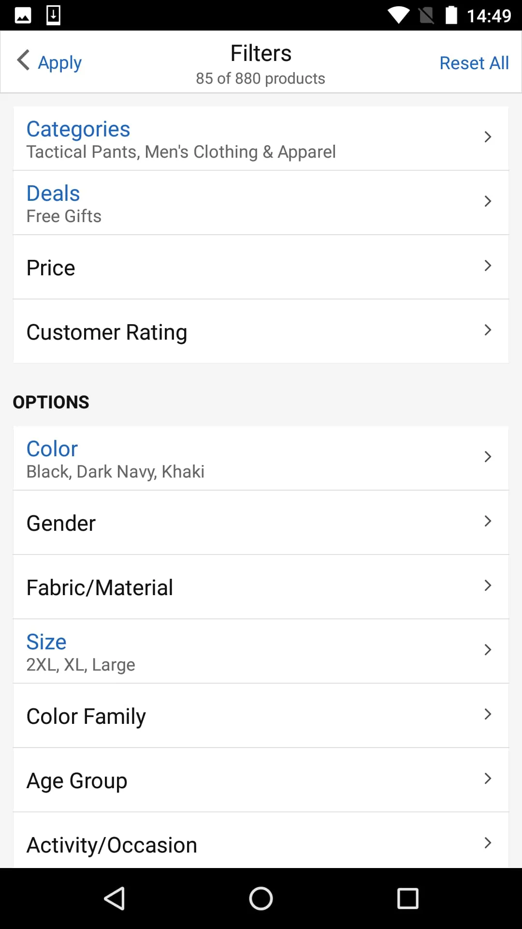
Task: Expand the Price filter chevron
Action: (488, 266)
